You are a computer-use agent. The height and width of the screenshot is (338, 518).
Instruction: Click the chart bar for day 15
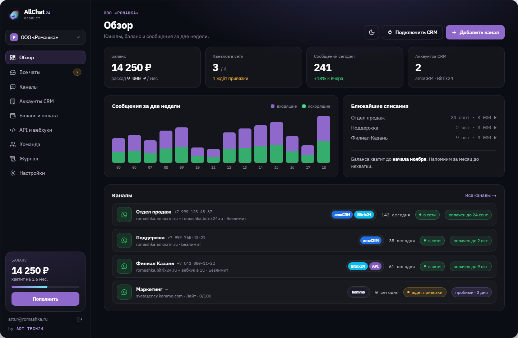[x=277, y=142]
